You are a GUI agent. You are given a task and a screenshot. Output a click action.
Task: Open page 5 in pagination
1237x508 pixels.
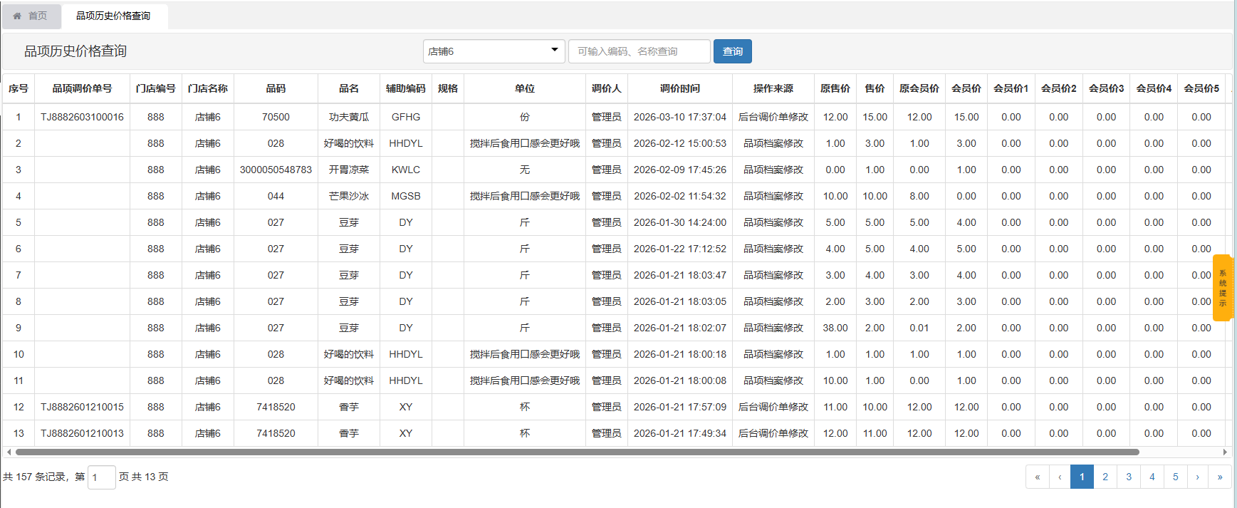pyautogui.click(x=1175, y=477)
